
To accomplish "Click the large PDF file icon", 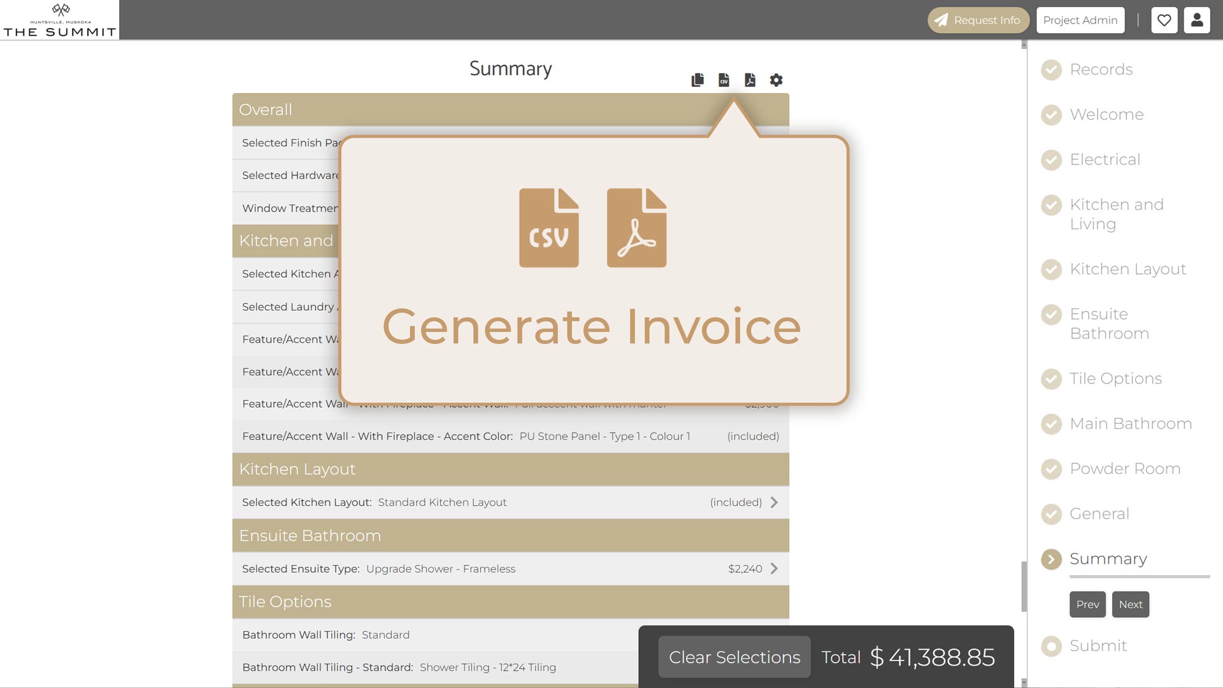I will (636, 227).
